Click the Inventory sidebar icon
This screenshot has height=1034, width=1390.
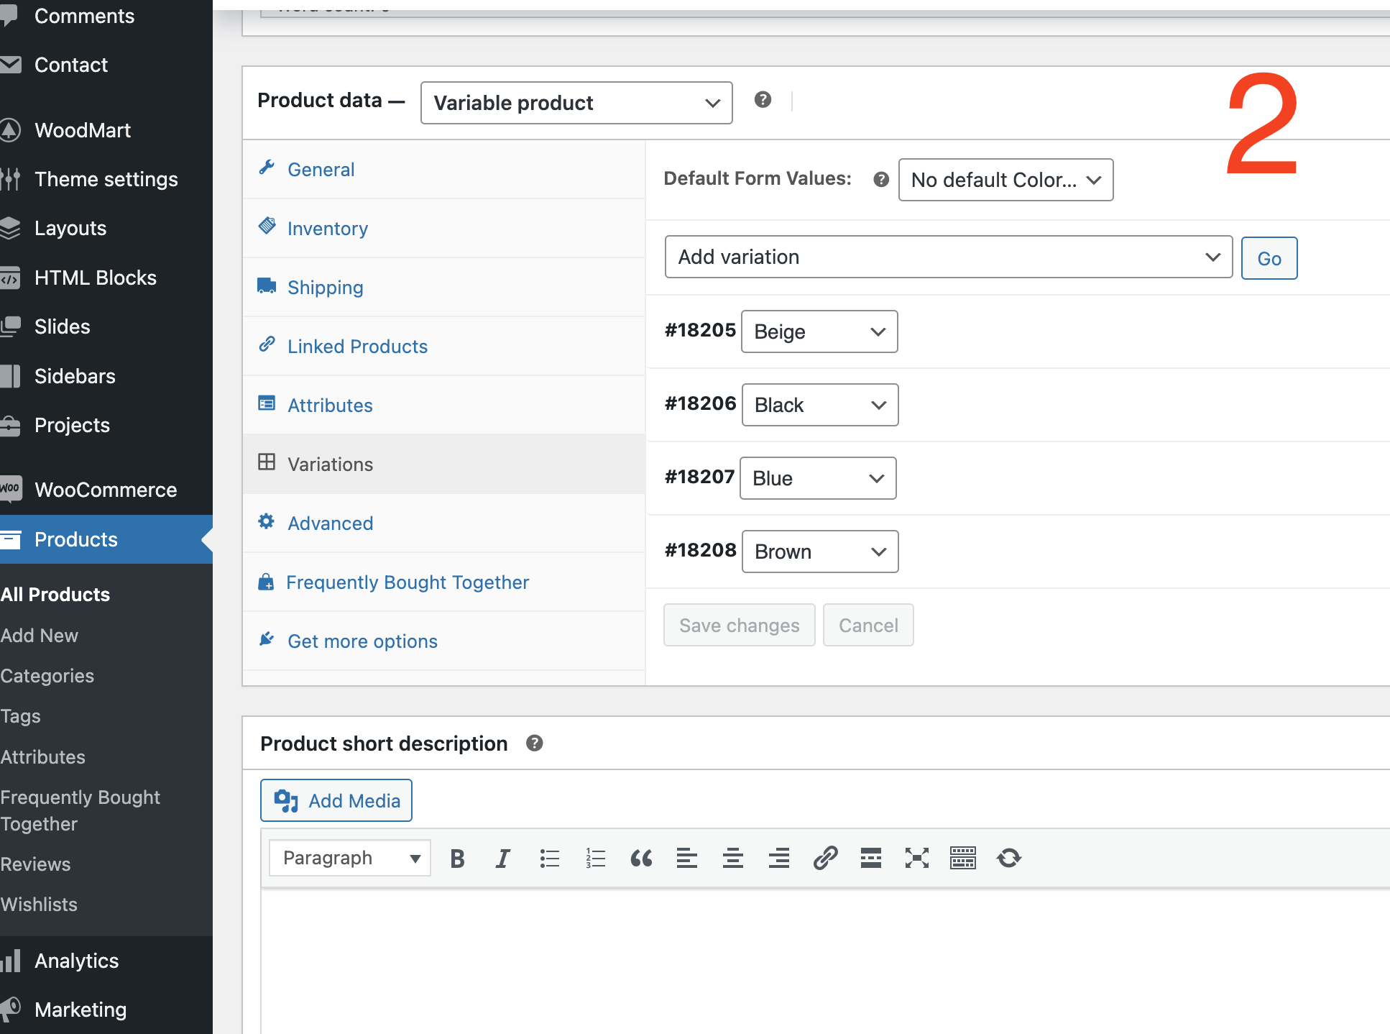tap(268, 227)
